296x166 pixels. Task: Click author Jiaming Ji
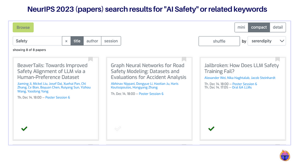[x=24, y=84]
